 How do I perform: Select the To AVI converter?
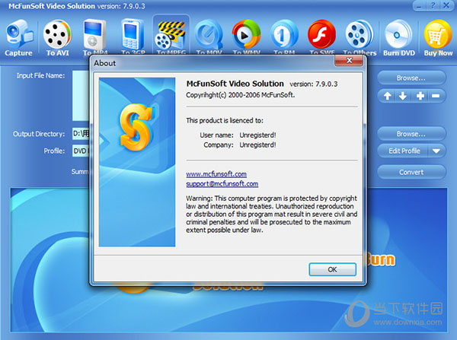coord(57,37)
